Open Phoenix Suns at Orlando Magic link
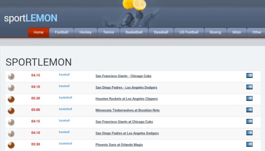265x151 pixels. pos(119,145)
